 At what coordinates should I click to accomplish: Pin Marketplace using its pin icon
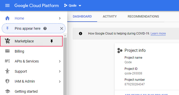[52, 41]
